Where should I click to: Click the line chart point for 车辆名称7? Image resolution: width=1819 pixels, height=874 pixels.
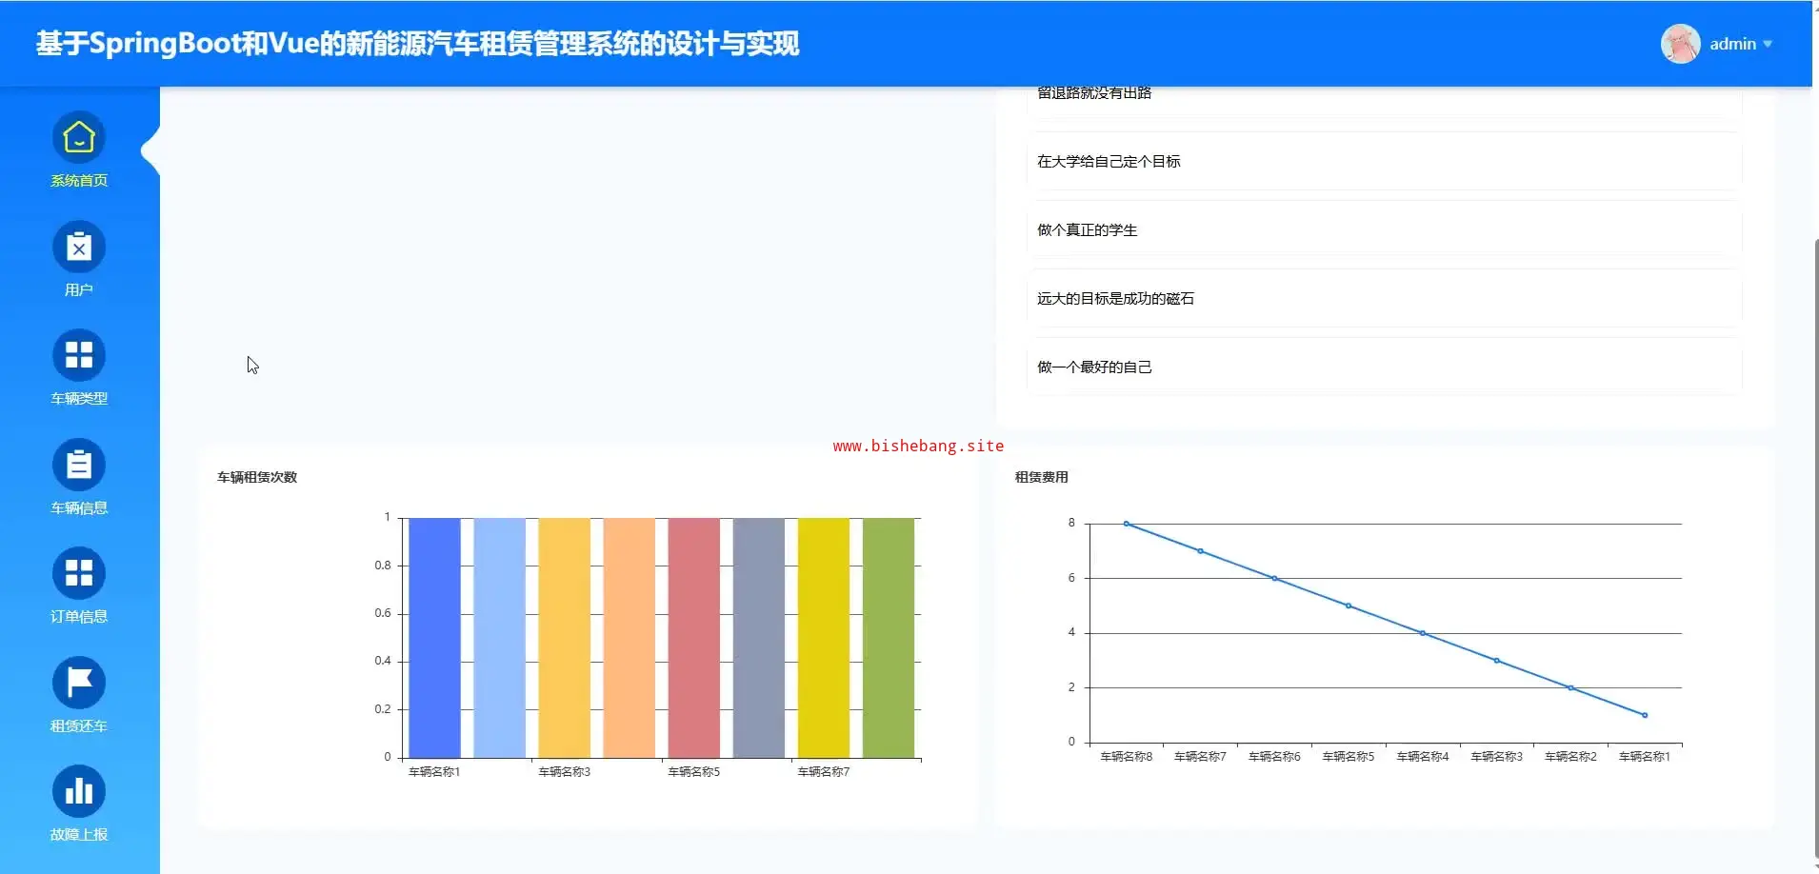(1200, 551)
